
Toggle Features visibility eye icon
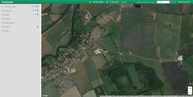click(x=35, y=10)
